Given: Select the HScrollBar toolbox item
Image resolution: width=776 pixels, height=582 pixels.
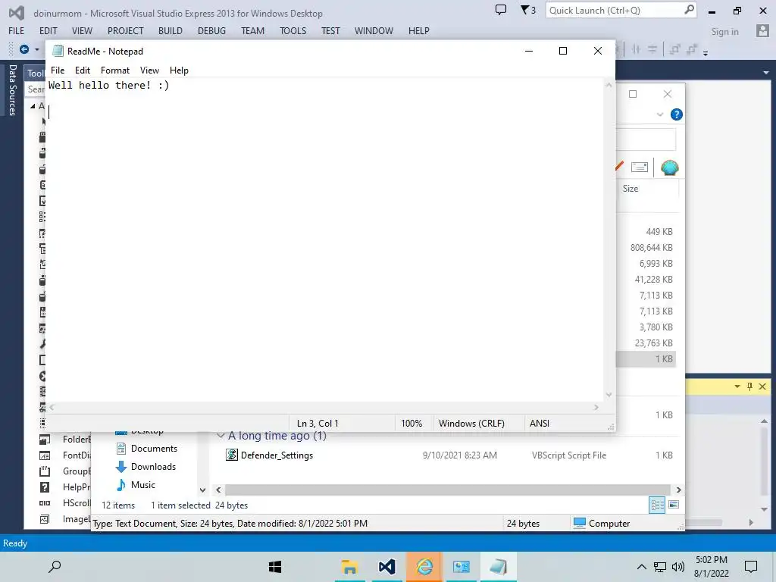Looking at the screenshot, I should [65, 503].
